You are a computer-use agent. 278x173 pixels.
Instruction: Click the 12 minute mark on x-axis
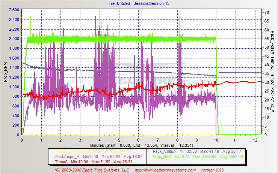254,139
